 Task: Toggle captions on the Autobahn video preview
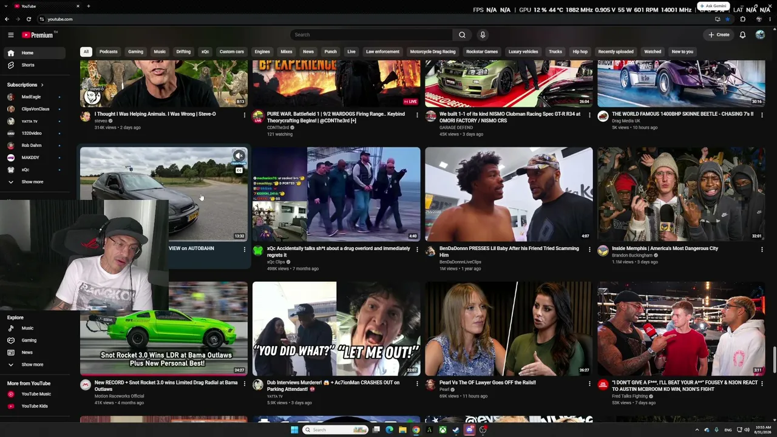pos(239,171)
